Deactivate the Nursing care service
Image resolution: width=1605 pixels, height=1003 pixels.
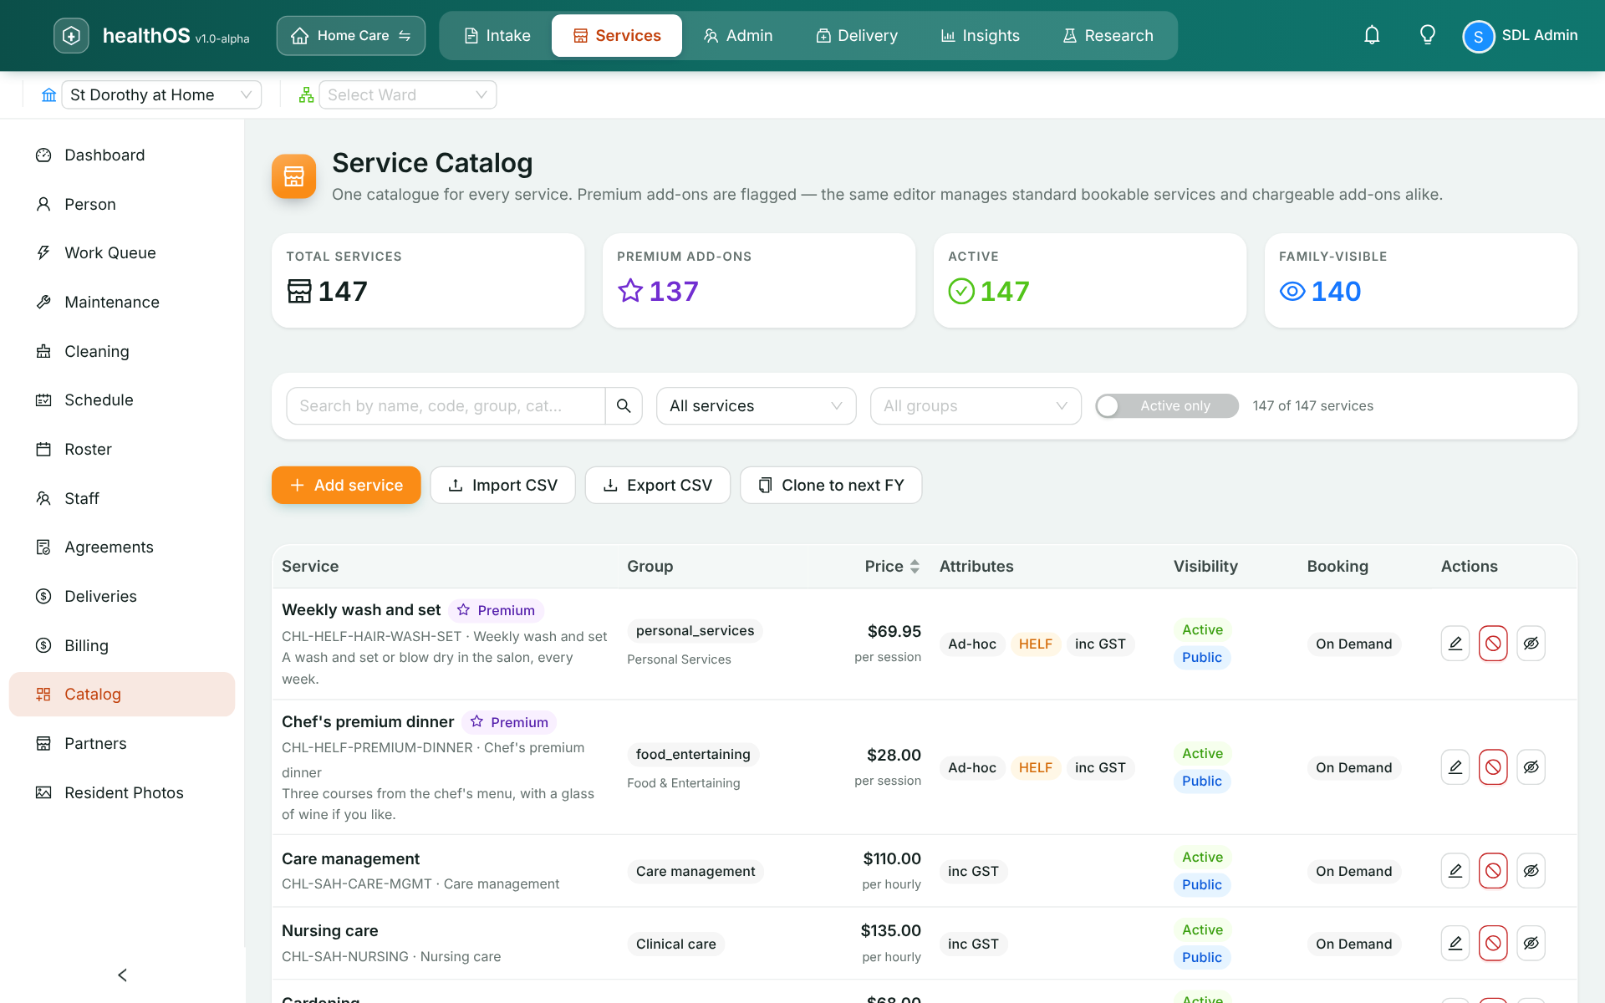(x=1493, y=943)
